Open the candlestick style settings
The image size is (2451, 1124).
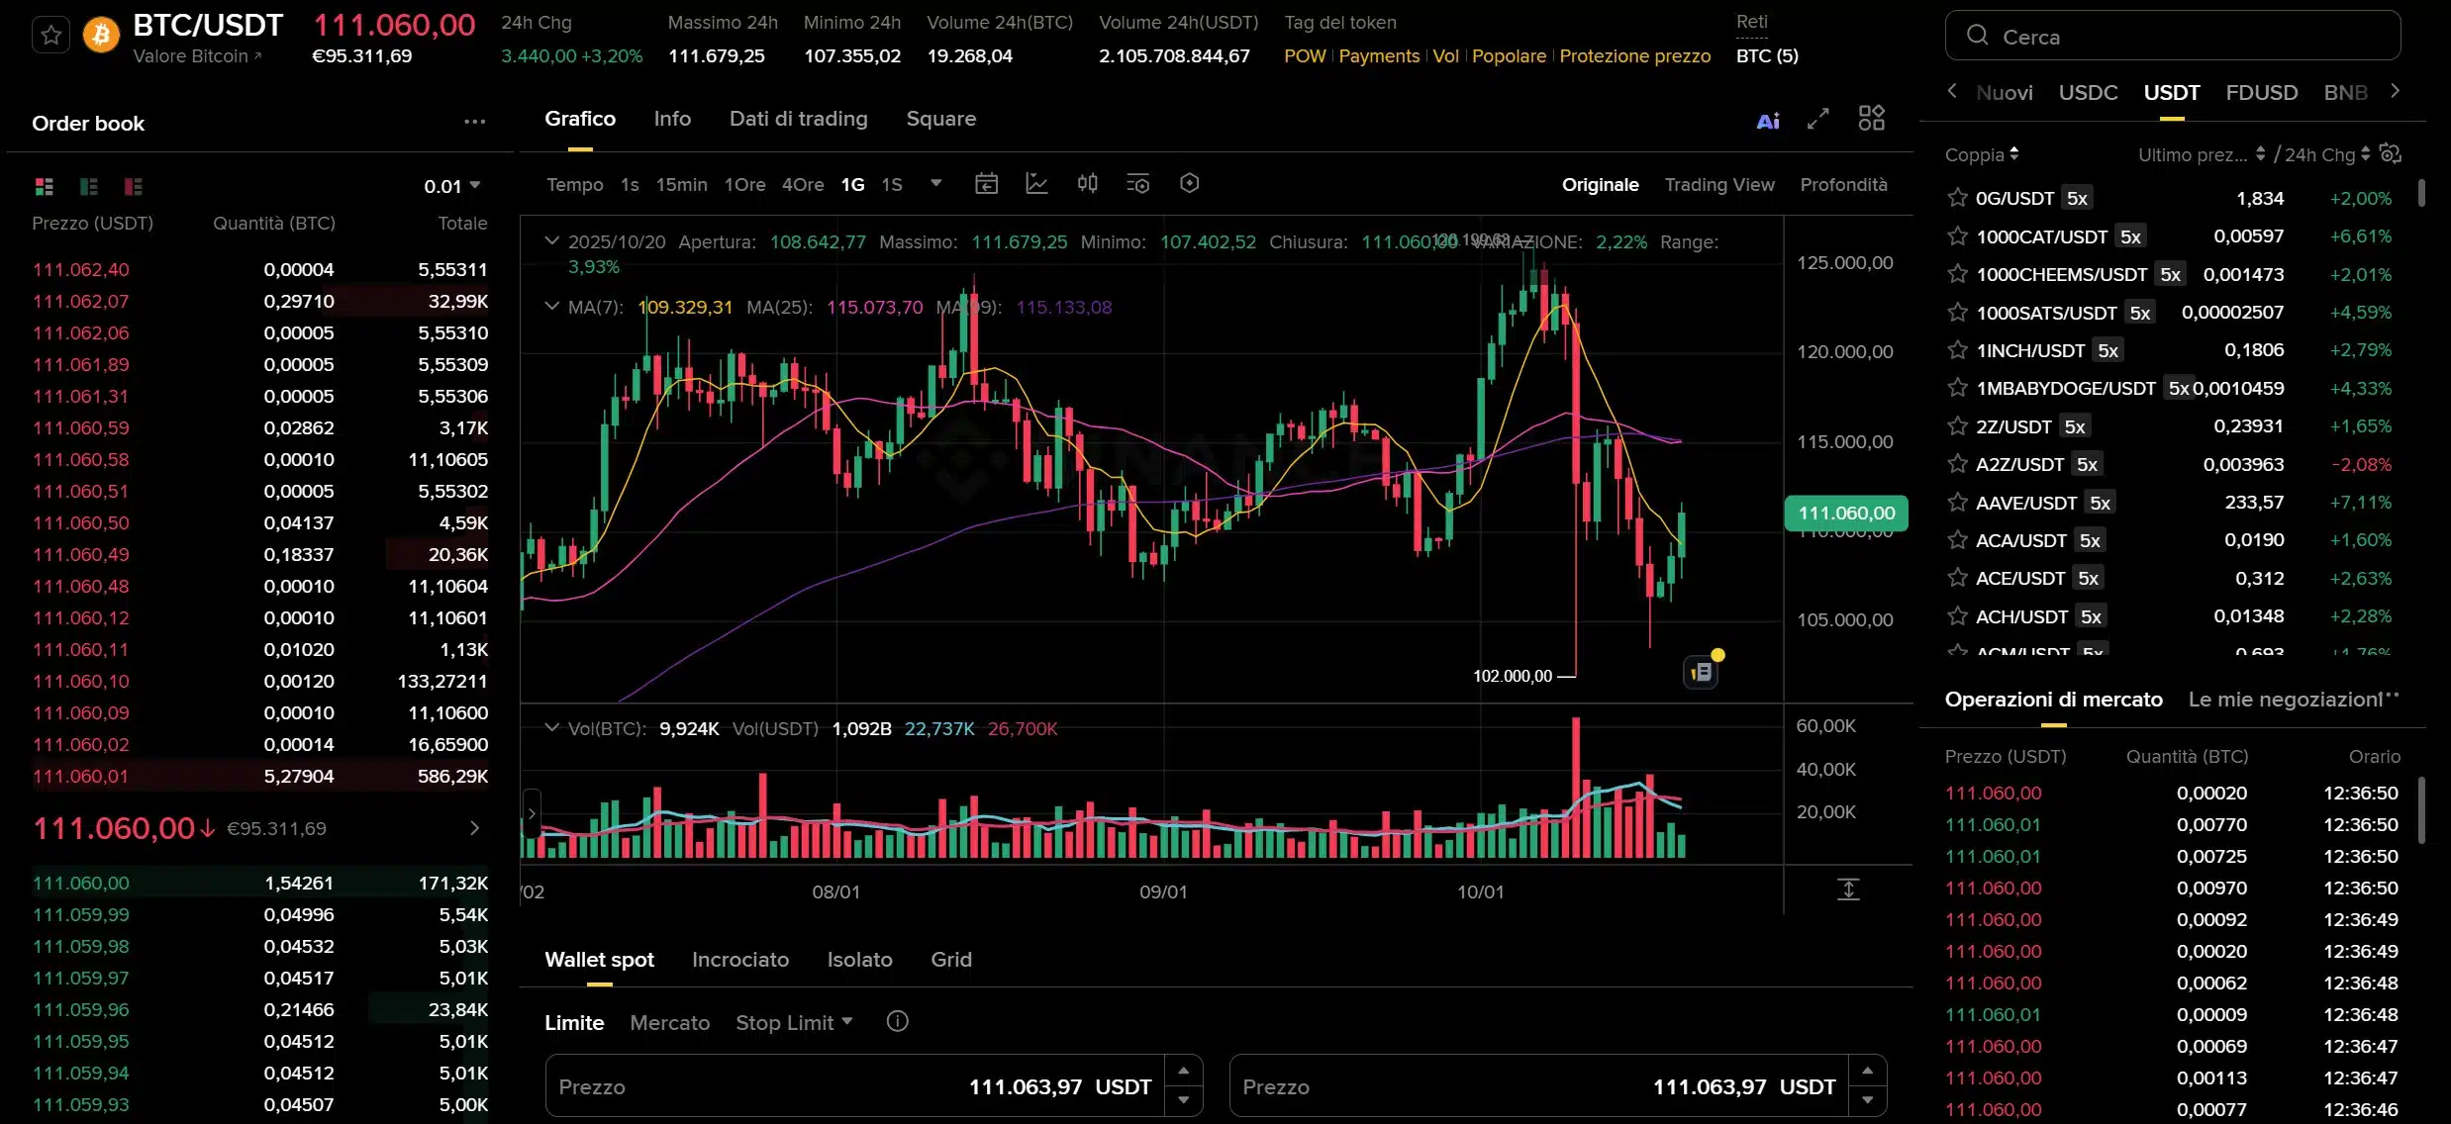[1087, 183]
